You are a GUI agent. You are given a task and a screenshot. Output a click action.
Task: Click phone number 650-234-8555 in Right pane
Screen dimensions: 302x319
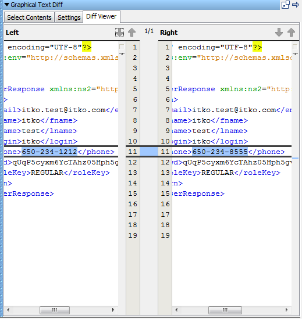point(220,152)
